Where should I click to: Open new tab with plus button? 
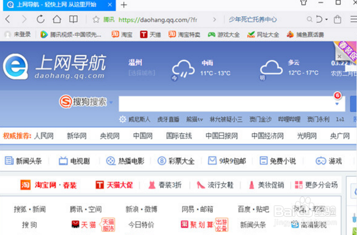point(124,5)
